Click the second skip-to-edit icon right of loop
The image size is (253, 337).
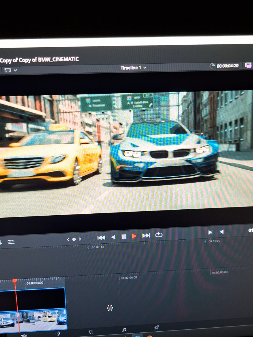(221, 232)
